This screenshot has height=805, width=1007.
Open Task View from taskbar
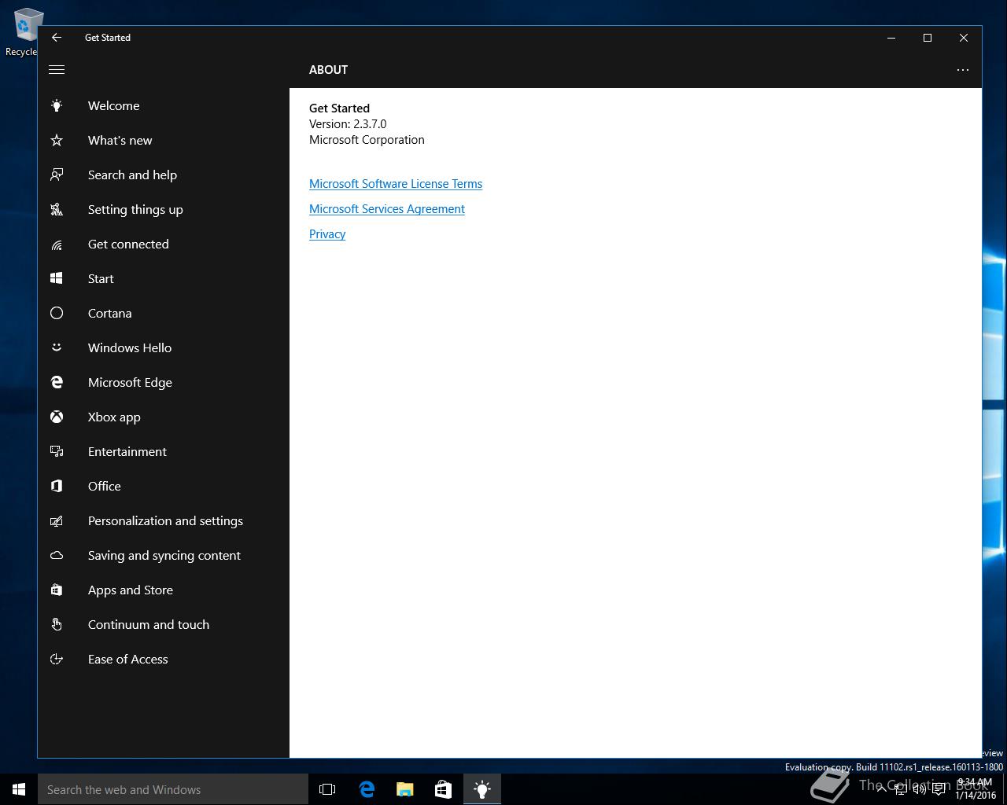point(327,789)
